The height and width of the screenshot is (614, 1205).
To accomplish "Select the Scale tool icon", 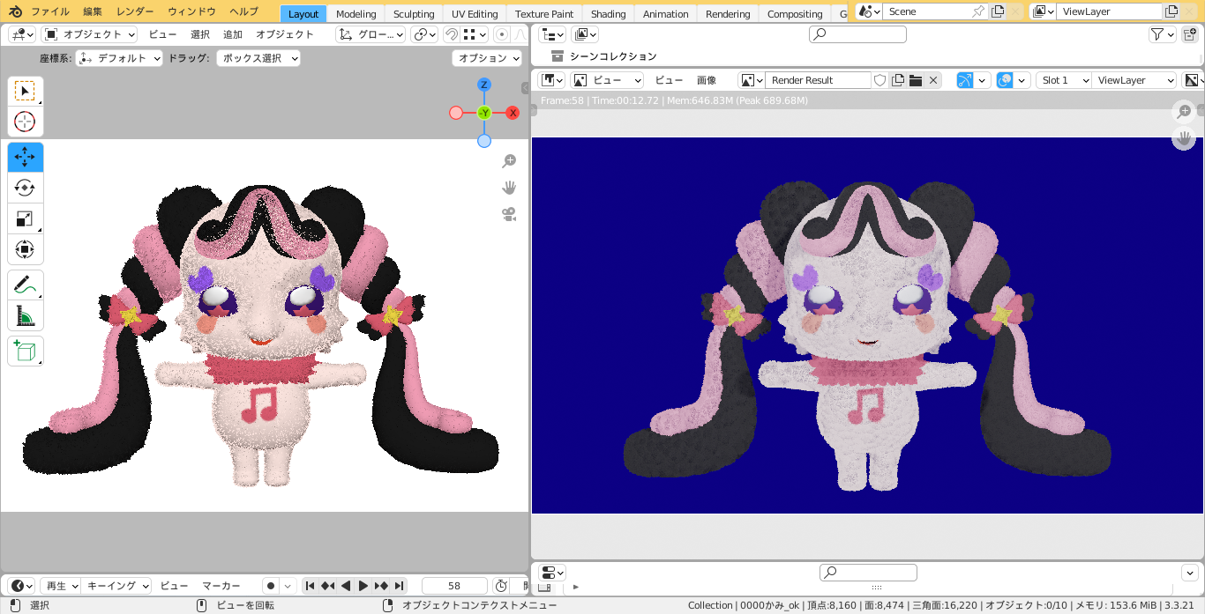I will (x=25, y=218).
